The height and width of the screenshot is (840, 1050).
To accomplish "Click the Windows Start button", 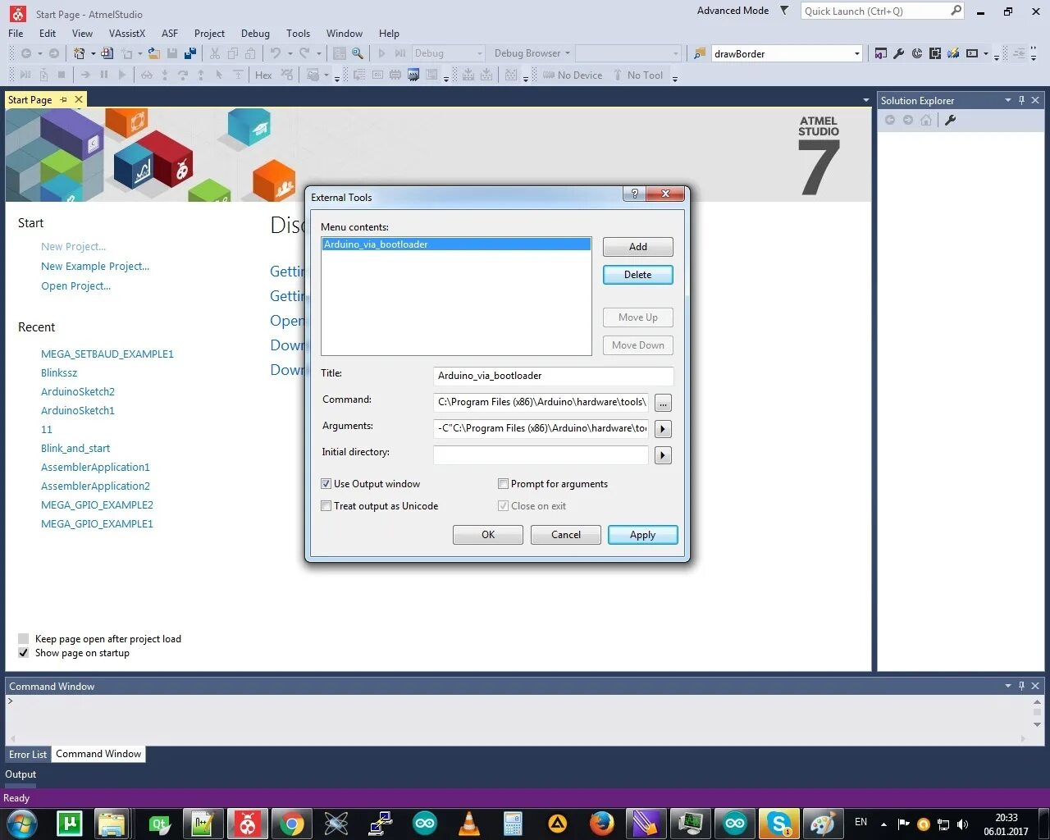I will 21,823.
